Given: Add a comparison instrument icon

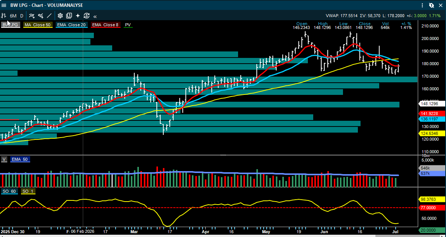Looking at the screenshot, I should [x=41, y=16].
